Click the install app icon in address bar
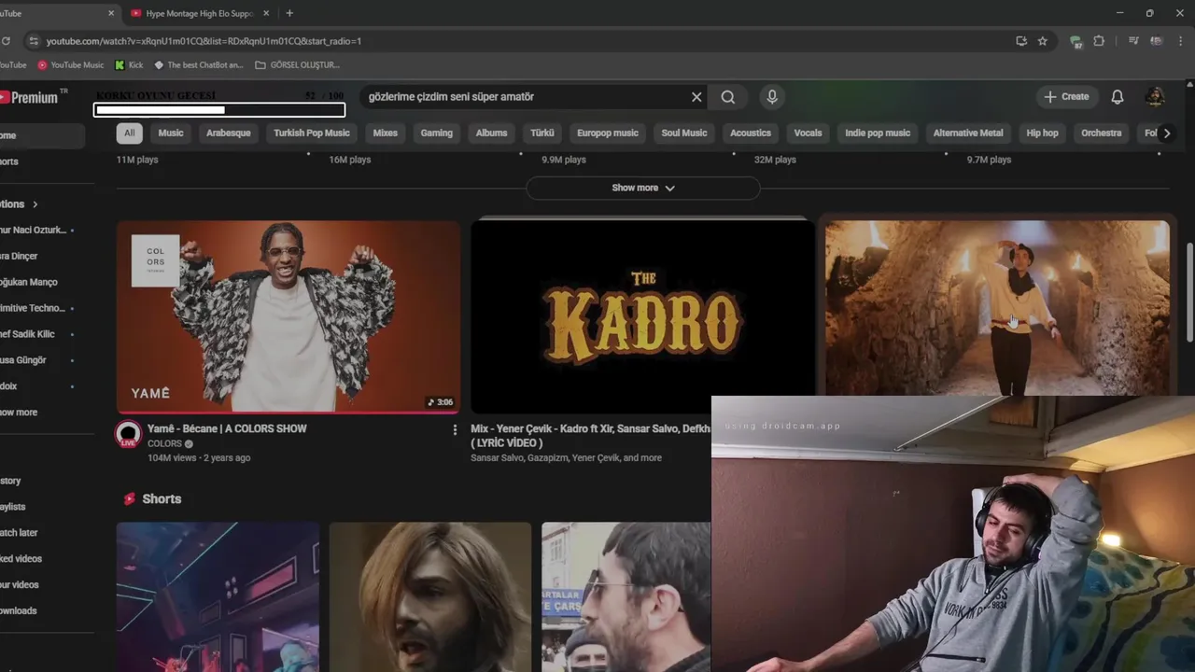Screen dimensions: 1195x672 click(1021, 41)
